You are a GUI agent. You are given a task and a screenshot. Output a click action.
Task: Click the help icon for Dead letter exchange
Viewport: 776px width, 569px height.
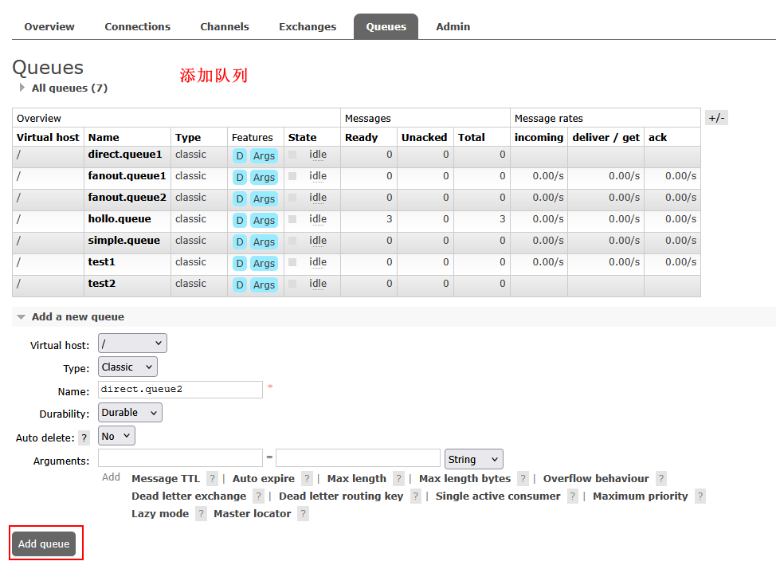258,496
